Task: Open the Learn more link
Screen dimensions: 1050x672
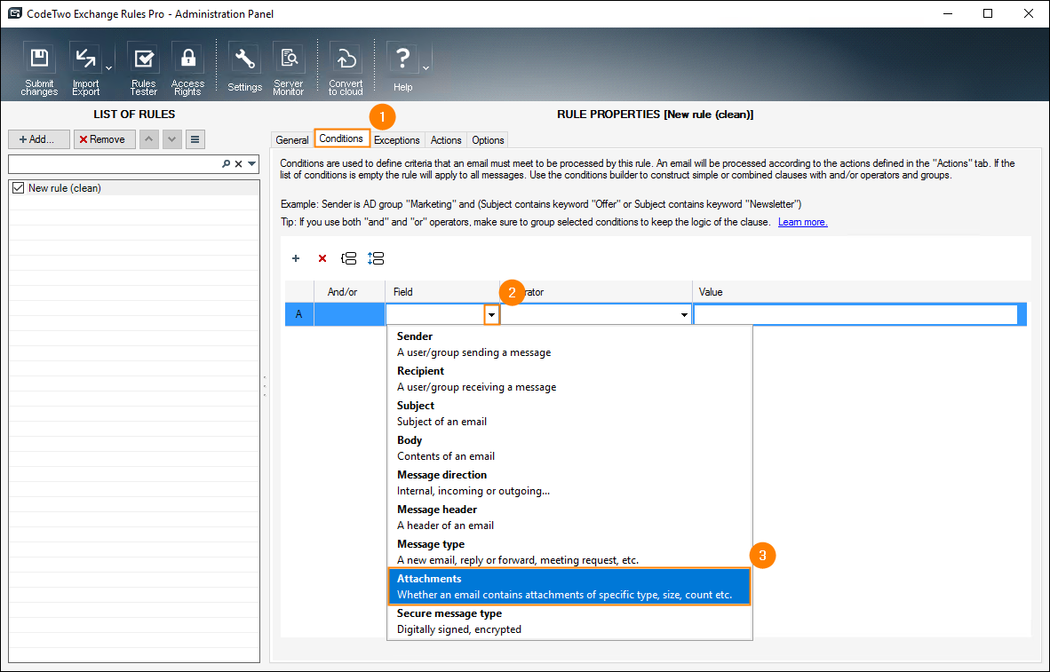Action: [803, 222]
